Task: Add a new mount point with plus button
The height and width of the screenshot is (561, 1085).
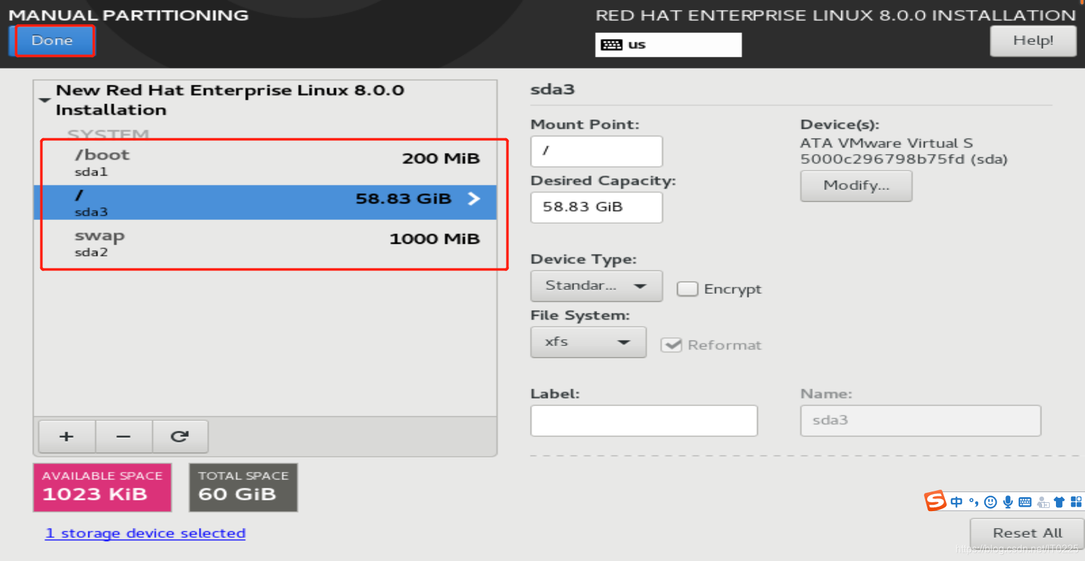Action: point(67,437)
